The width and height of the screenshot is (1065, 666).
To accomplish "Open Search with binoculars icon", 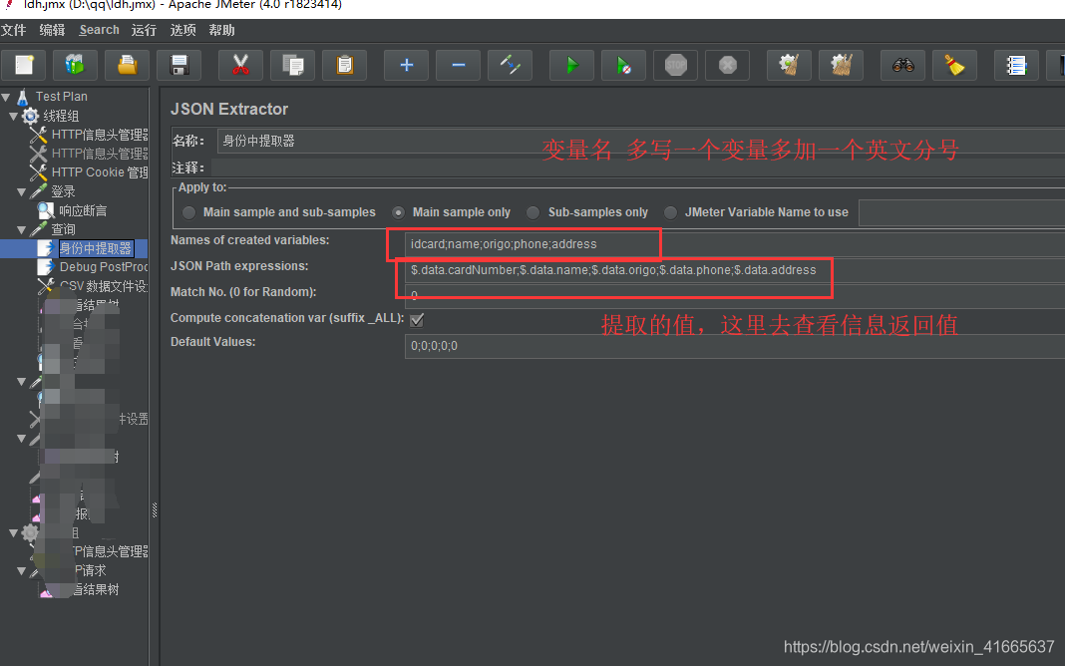I will coord(902,65).
